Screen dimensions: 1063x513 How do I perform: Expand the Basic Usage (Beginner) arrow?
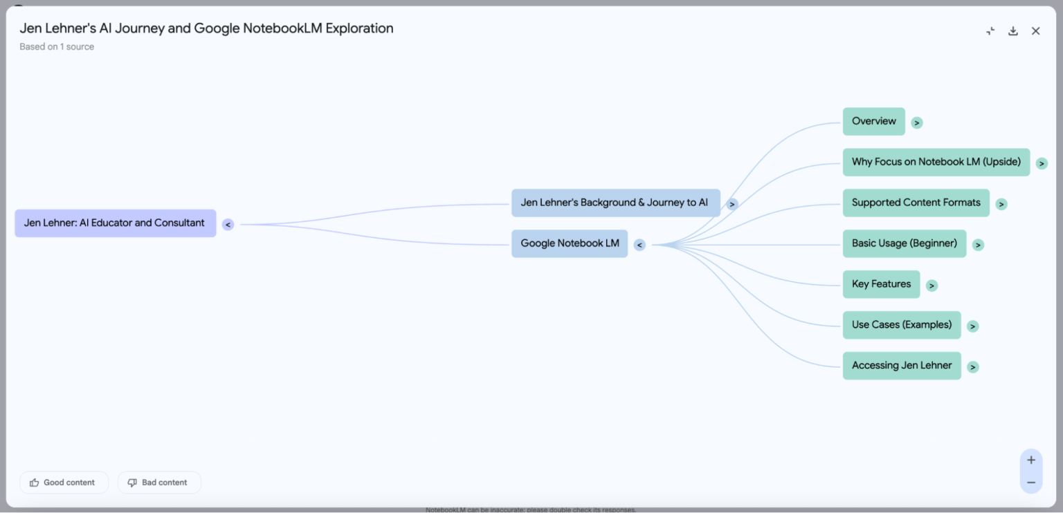[x=978, y=245]
